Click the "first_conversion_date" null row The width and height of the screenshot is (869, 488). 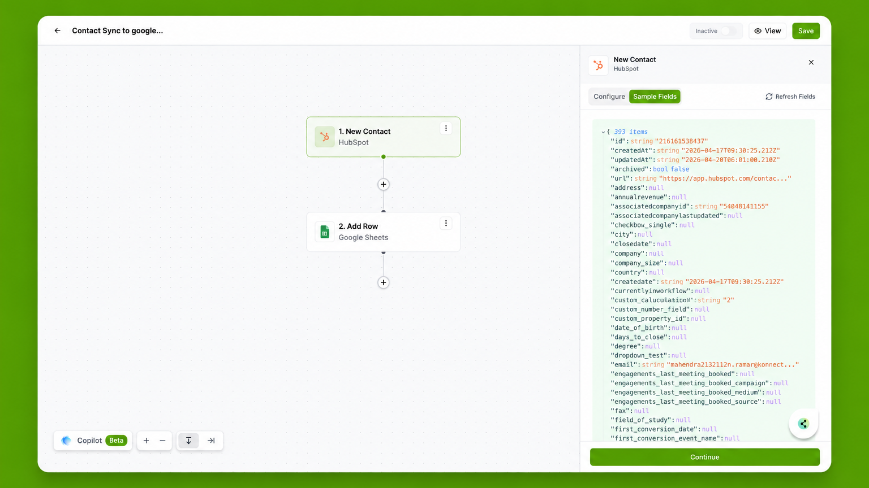[x=664, y=429]
